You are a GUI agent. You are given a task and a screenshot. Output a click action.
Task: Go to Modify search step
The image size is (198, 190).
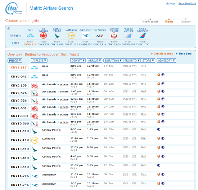[150, 22]
